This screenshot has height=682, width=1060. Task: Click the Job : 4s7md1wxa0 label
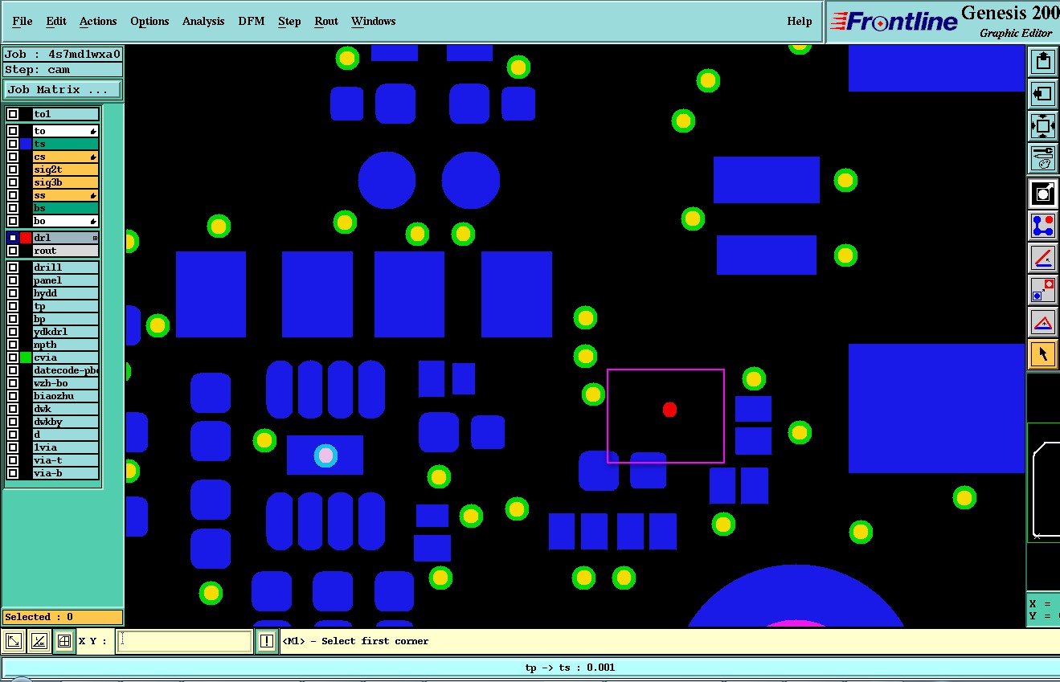(x=63, y=55)
